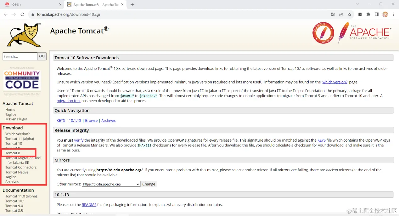Click KEYS in Quick Navigation
The image size is (399, 216).
pyautogui.click(x=61, y=120)
